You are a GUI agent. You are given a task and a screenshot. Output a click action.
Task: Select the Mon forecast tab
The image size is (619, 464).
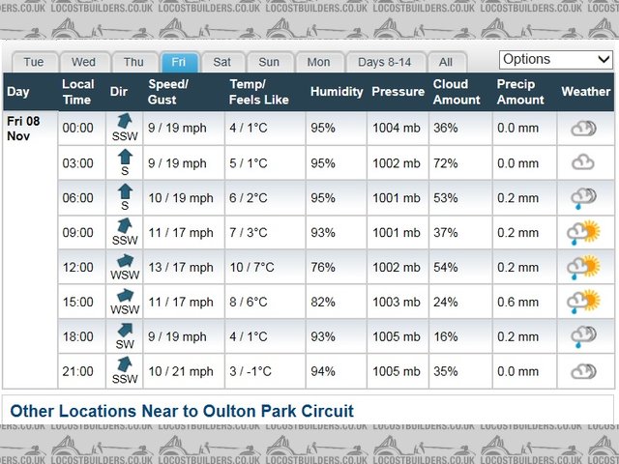(x=318, y=62)
